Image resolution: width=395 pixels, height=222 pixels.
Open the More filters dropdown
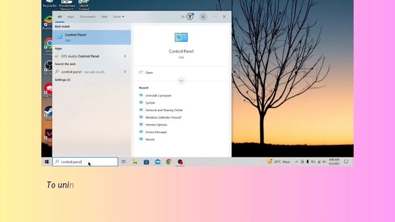[x=118, y=17]
